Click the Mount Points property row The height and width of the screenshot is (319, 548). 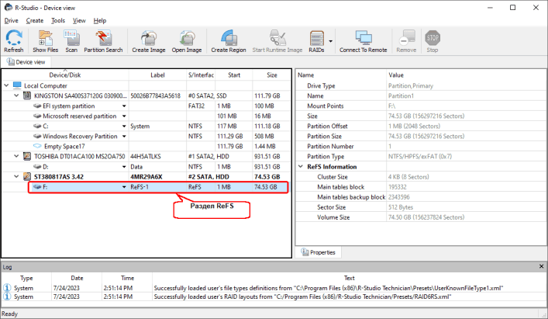pyautogui.click(x=421, y=106)
